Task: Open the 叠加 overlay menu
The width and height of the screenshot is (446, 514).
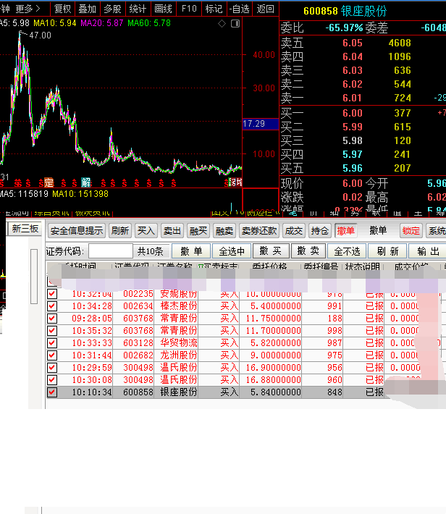Action: point(87,9)
